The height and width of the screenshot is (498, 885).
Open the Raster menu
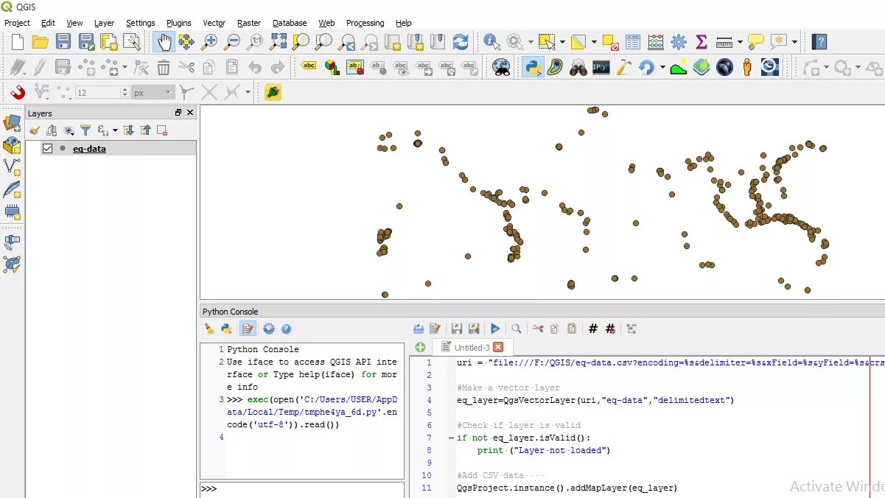[x=249, y=23]
